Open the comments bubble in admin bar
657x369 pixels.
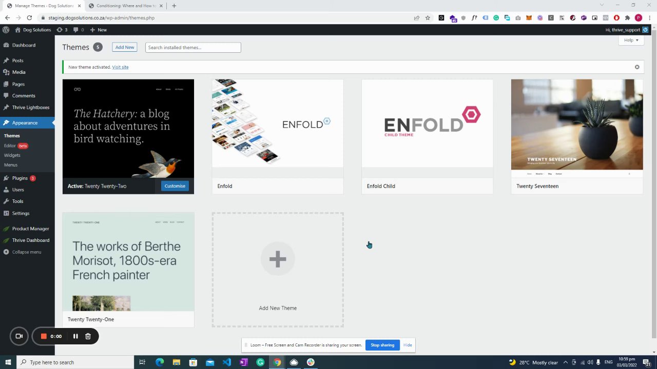[79, 30]
